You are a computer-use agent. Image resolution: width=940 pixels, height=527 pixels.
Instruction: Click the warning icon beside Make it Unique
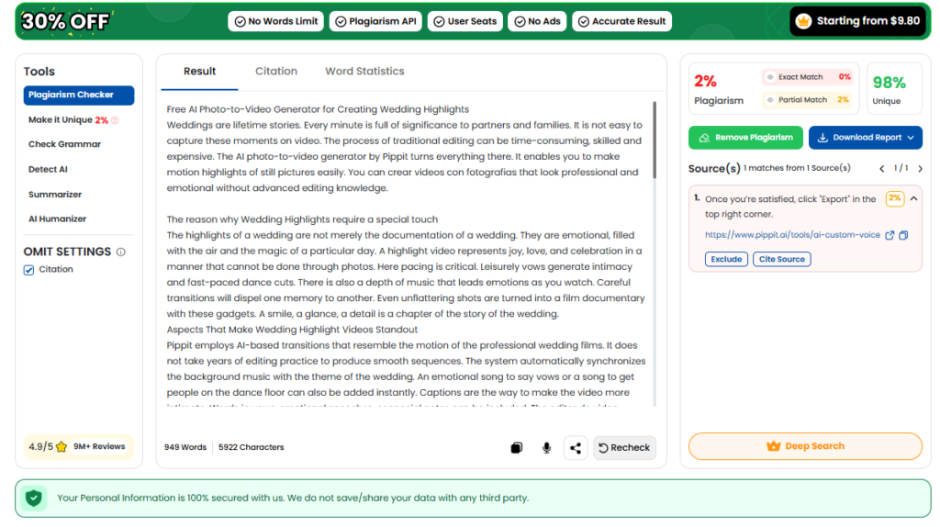point(115,120)
